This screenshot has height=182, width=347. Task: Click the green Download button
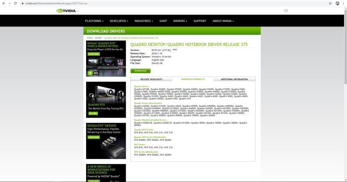141,71
